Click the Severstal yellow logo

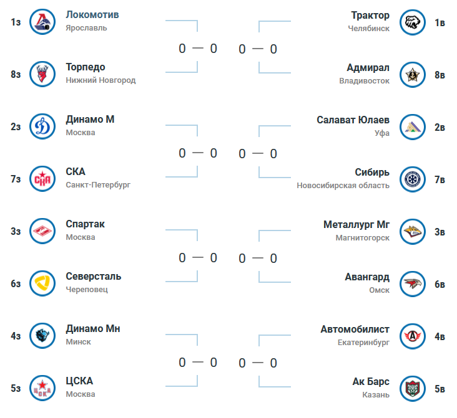tap(42, 283)
